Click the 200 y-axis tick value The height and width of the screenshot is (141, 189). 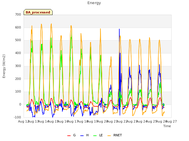pyautogui.click(x=18, y=79)
